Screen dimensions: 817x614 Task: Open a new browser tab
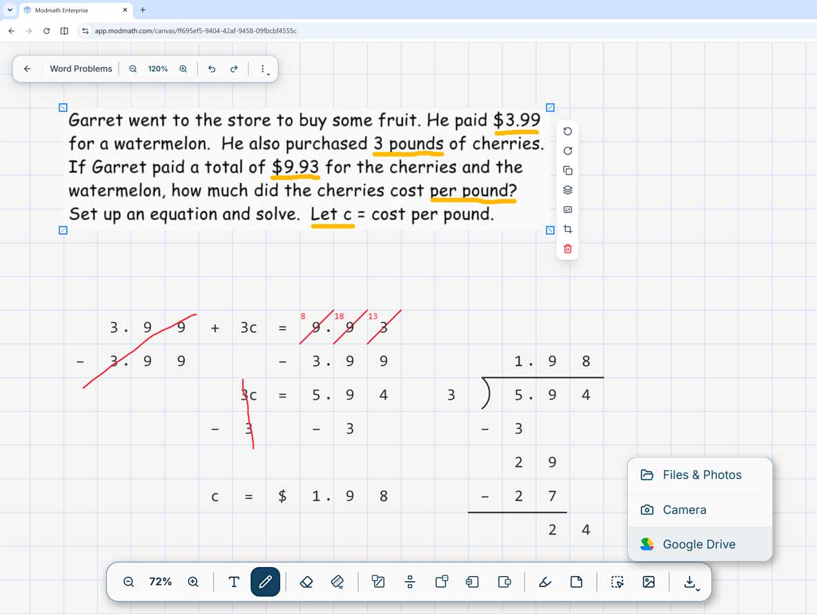pos(143,10)
